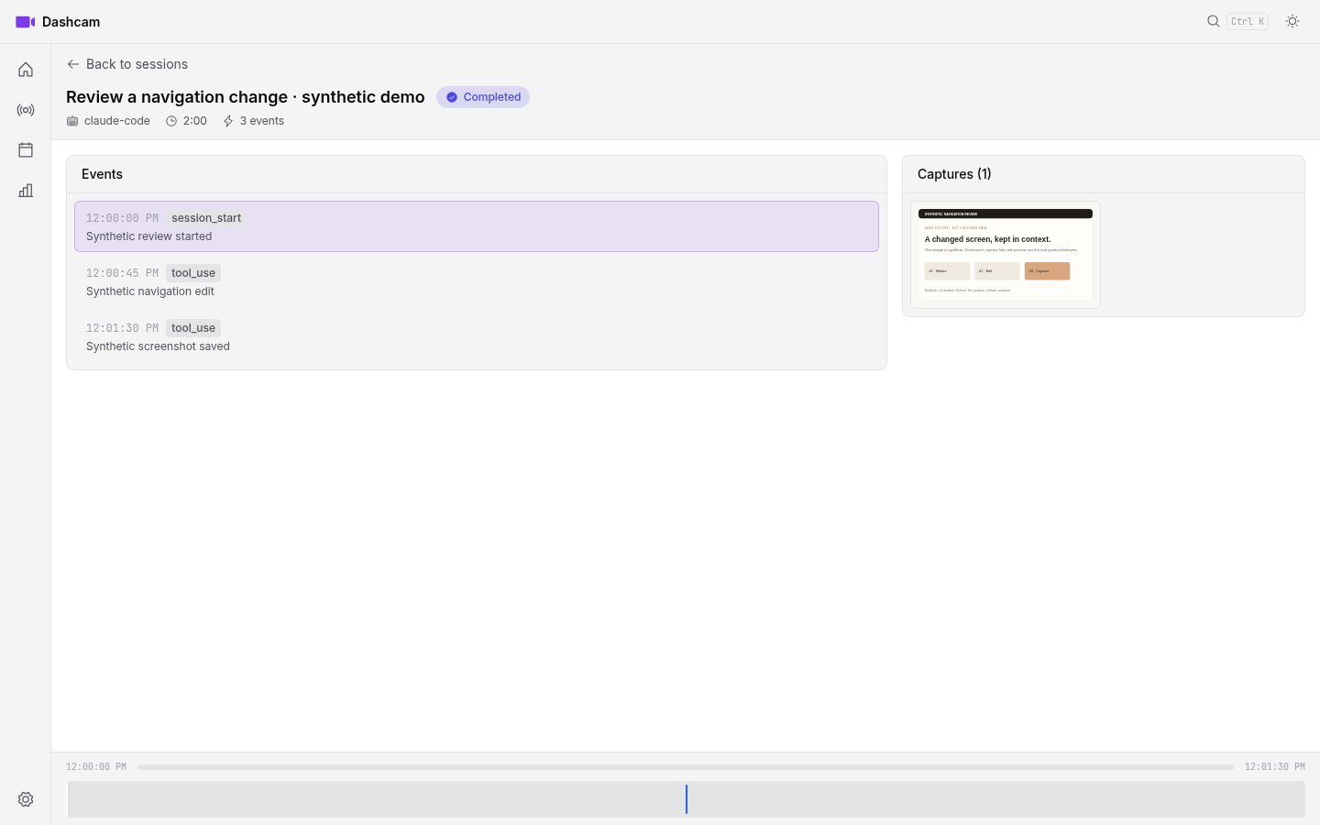Viewport: 1320px width, 825px height.
Task: Click the robot icon beside claude-code
Action: click(72, 121)
